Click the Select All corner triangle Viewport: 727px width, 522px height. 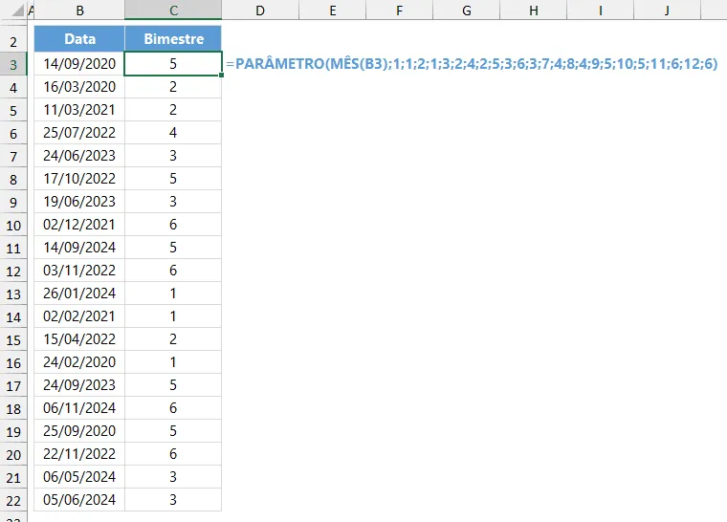(17, 11)
